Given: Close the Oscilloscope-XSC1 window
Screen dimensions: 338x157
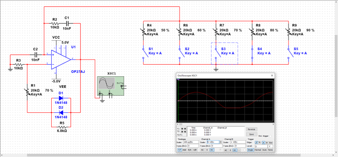Looking at the screenshot, I should (272, 75).
